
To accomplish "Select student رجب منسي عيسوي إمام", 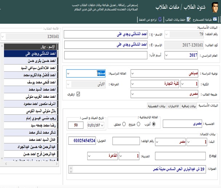I will (x=31, y=118).
